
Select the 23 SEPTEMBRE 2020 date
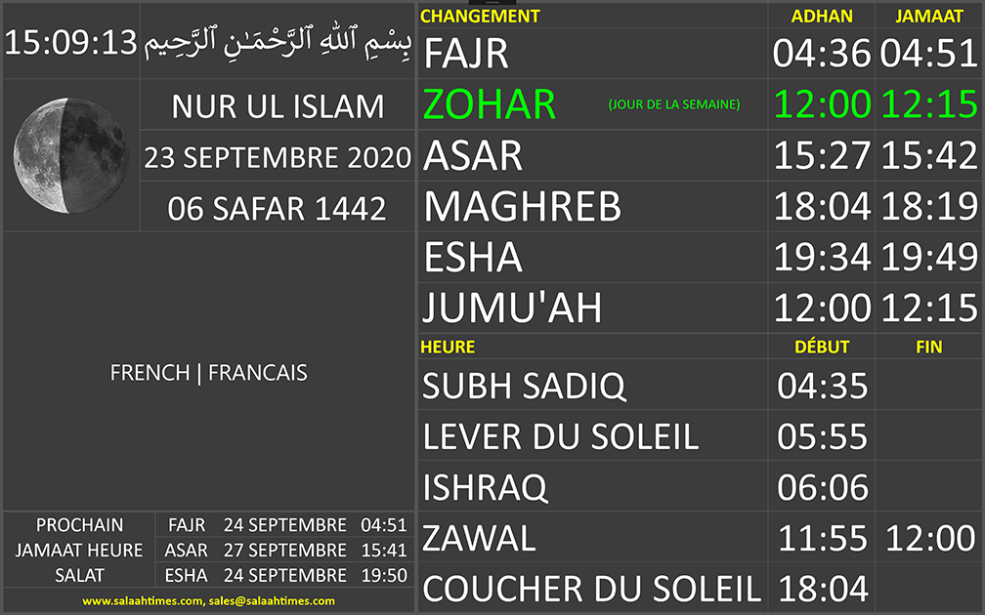click(278, 157)
